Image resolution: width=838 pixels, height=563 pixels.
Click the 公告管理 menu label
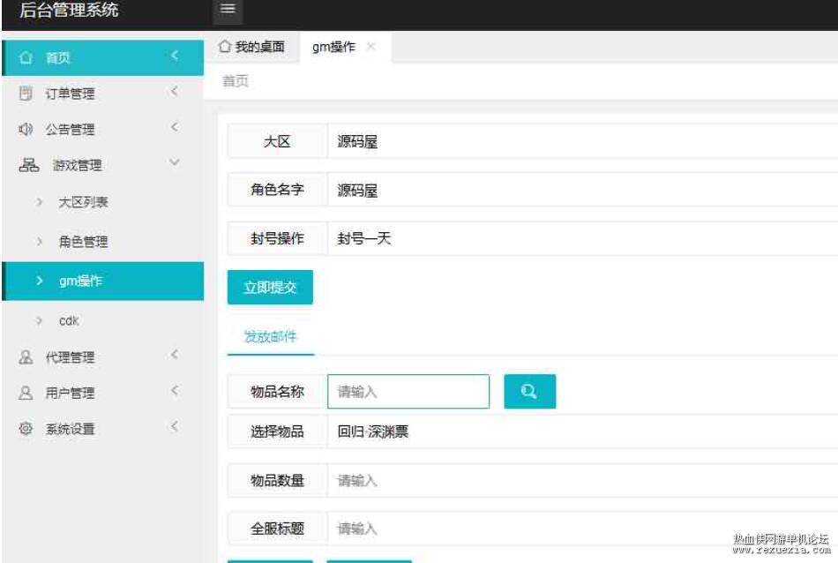click(x=70, y=130)
